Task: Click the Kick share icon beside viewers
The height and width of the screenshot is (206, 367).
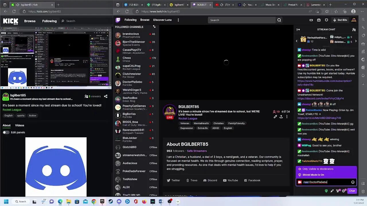Action: coord(106,96)
